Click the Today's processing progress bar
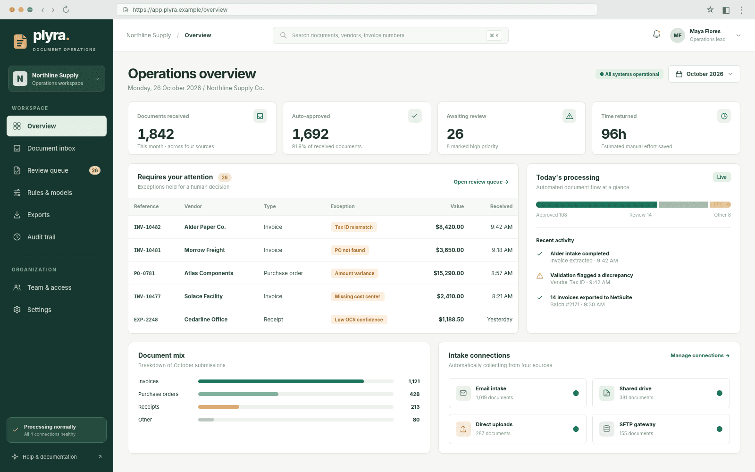 [633, 205]
